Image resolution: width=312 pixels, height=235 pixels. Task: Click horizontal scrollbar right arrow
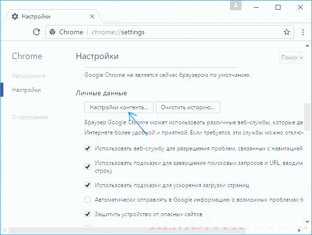point(299,231)
